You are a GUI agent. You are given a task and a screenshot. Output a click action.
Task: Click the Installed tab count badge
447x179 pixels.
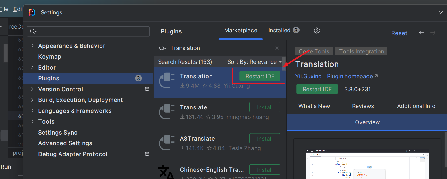coord(296,30)
